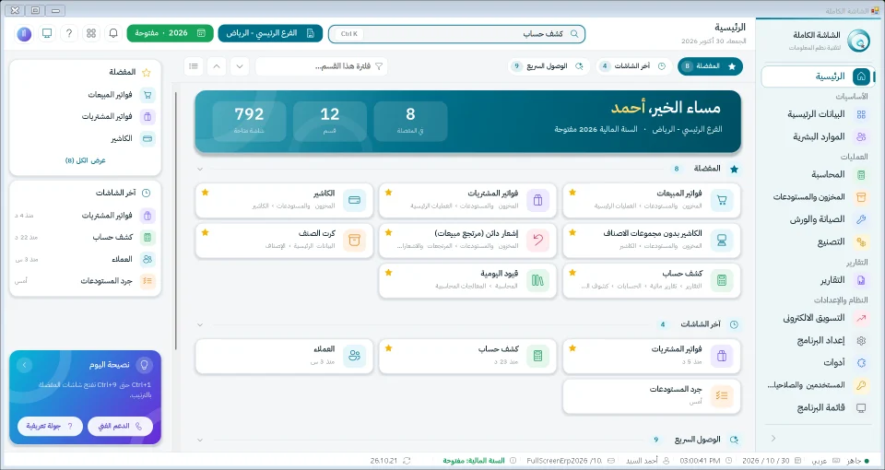Collapse the المفضلة section with its chevron
The width and height of the screenshot is (885, 470).
(x=200, y=169)
